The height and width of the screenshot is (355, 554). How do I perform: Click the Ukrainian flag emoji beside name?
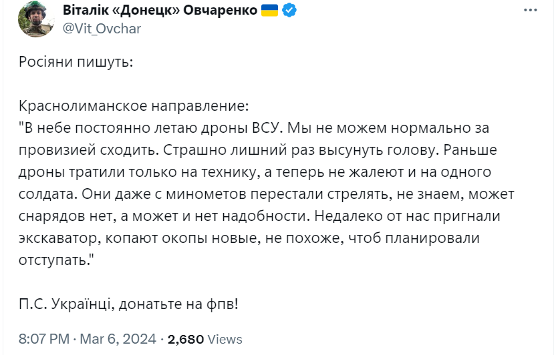point(269,10)
